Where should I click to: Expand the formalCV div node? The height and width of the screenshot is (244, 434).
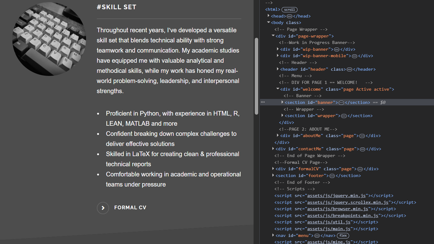[273, 169]
